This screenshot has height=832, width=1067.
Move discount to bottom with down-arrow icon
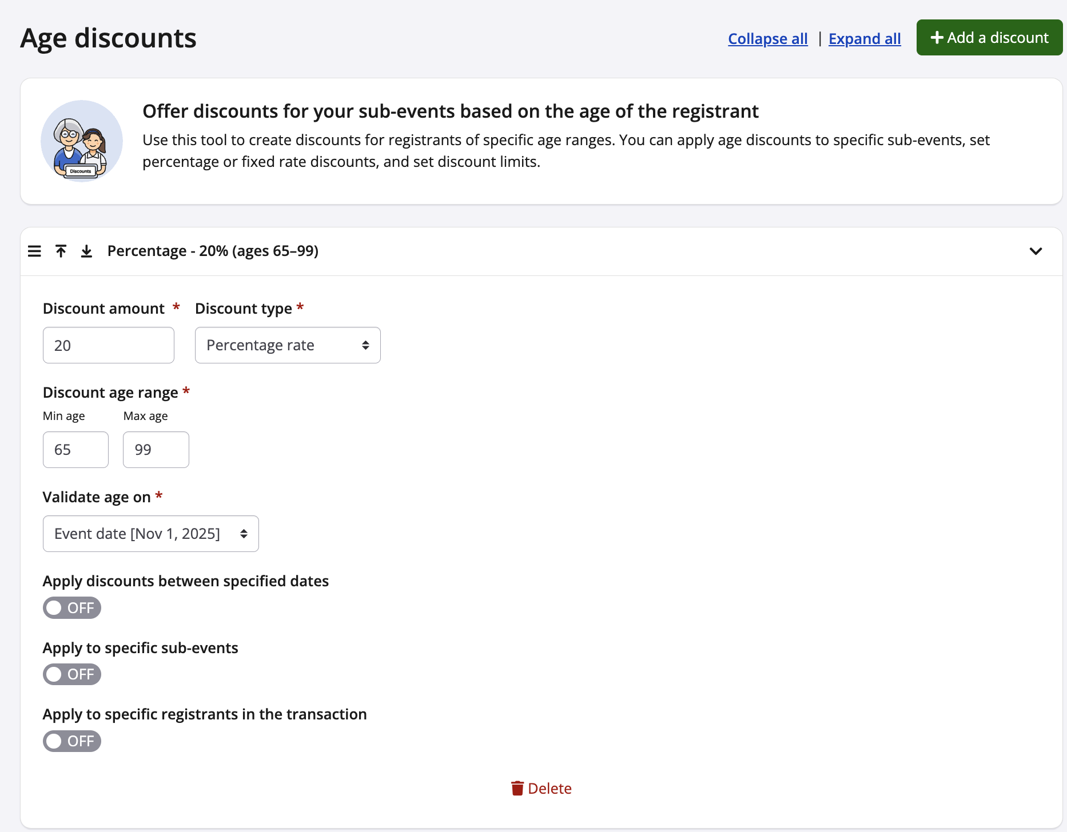[x=86, y=251]
